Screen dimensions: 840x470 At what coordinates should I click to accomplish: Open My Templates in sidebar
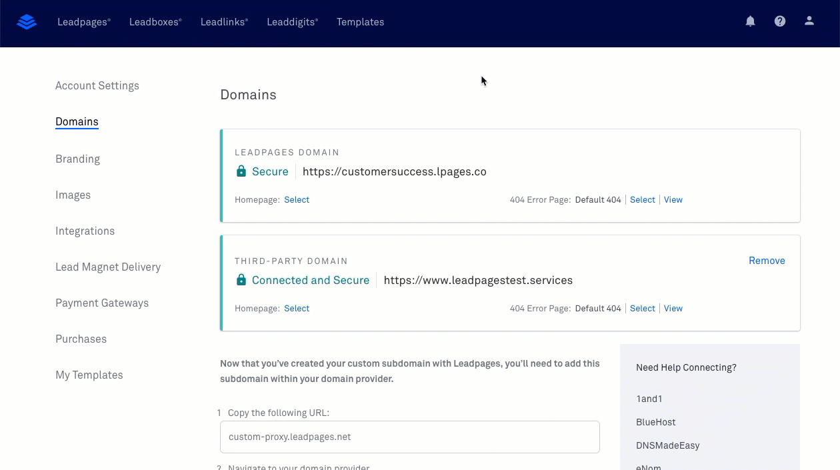point(89,375)
